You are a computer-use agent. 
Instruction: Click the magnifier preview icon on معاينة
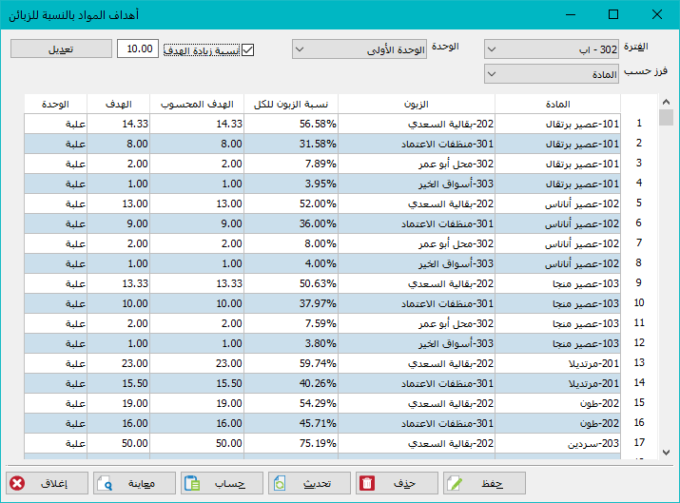[x=105, y=483]
